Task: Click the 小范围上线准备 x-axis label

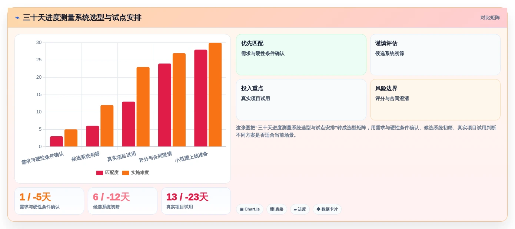Action: click(x=191, y=157)
